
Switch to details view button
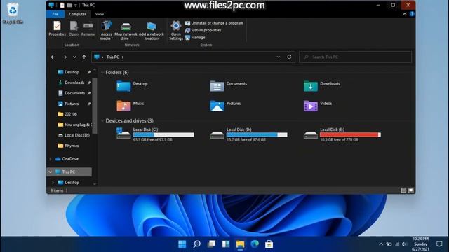pos(403,190)
